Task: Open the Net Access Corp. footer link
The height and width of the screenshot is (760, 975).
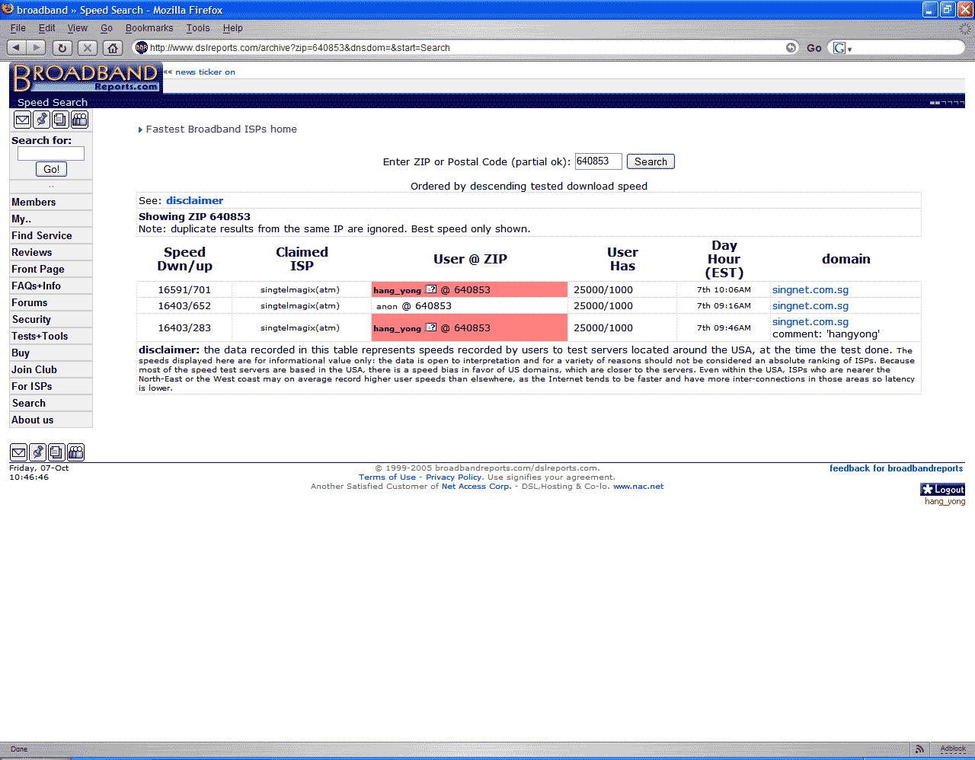Action: 477,487
